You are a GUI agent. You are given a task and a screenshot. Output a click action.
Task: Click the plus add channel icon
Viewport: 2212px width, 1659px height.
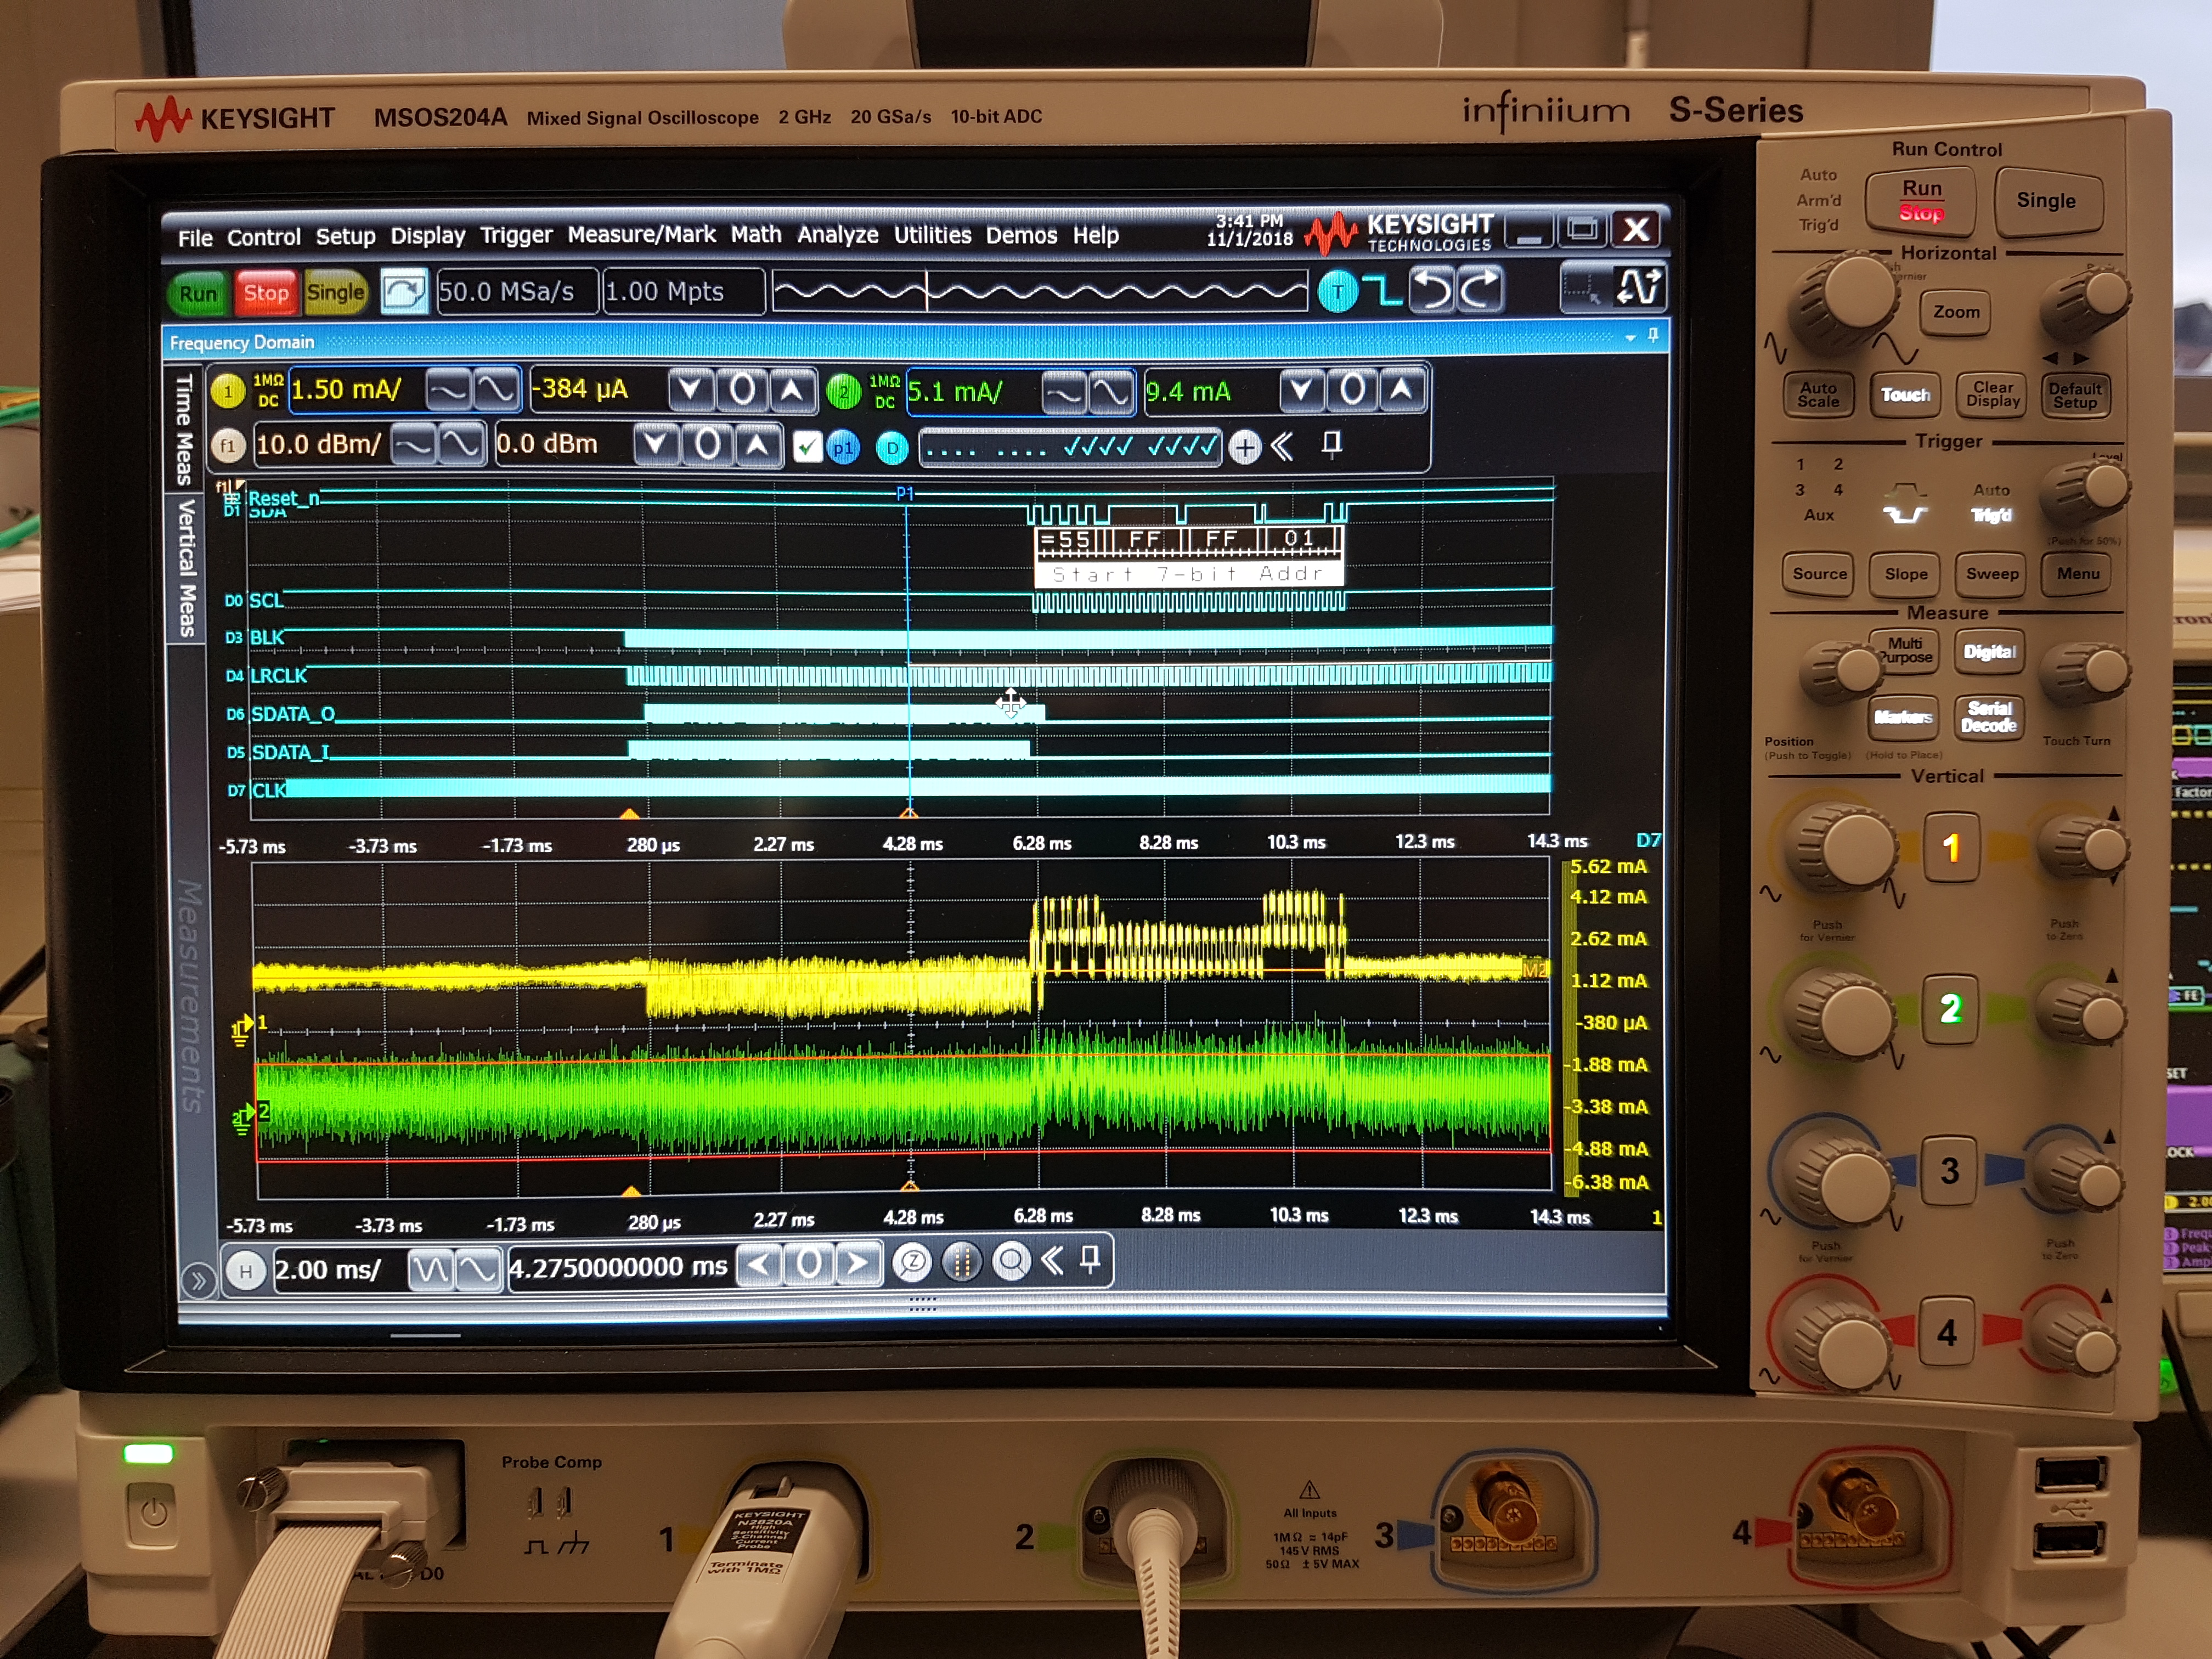(x=1245, y=447)
